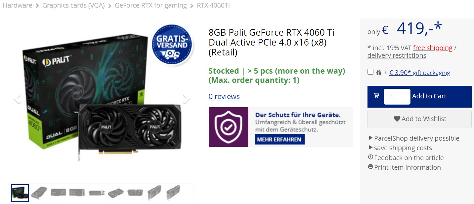Click the gift icon beside gift packaging
The image size is (474, 204).
[x=379, y=73]
